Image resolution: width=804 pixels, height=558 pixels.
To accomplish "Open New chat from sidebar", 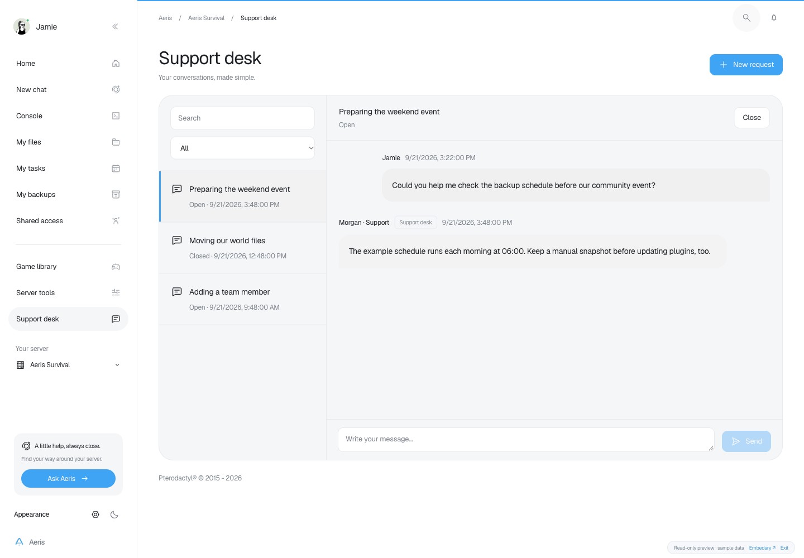I will pyautogui.click(x=68, y=89).
